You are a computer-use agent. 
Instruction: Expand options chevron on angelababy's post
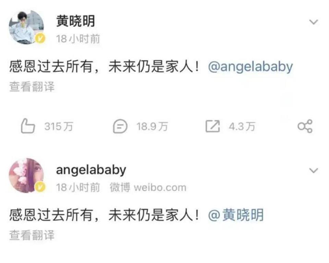314,170
